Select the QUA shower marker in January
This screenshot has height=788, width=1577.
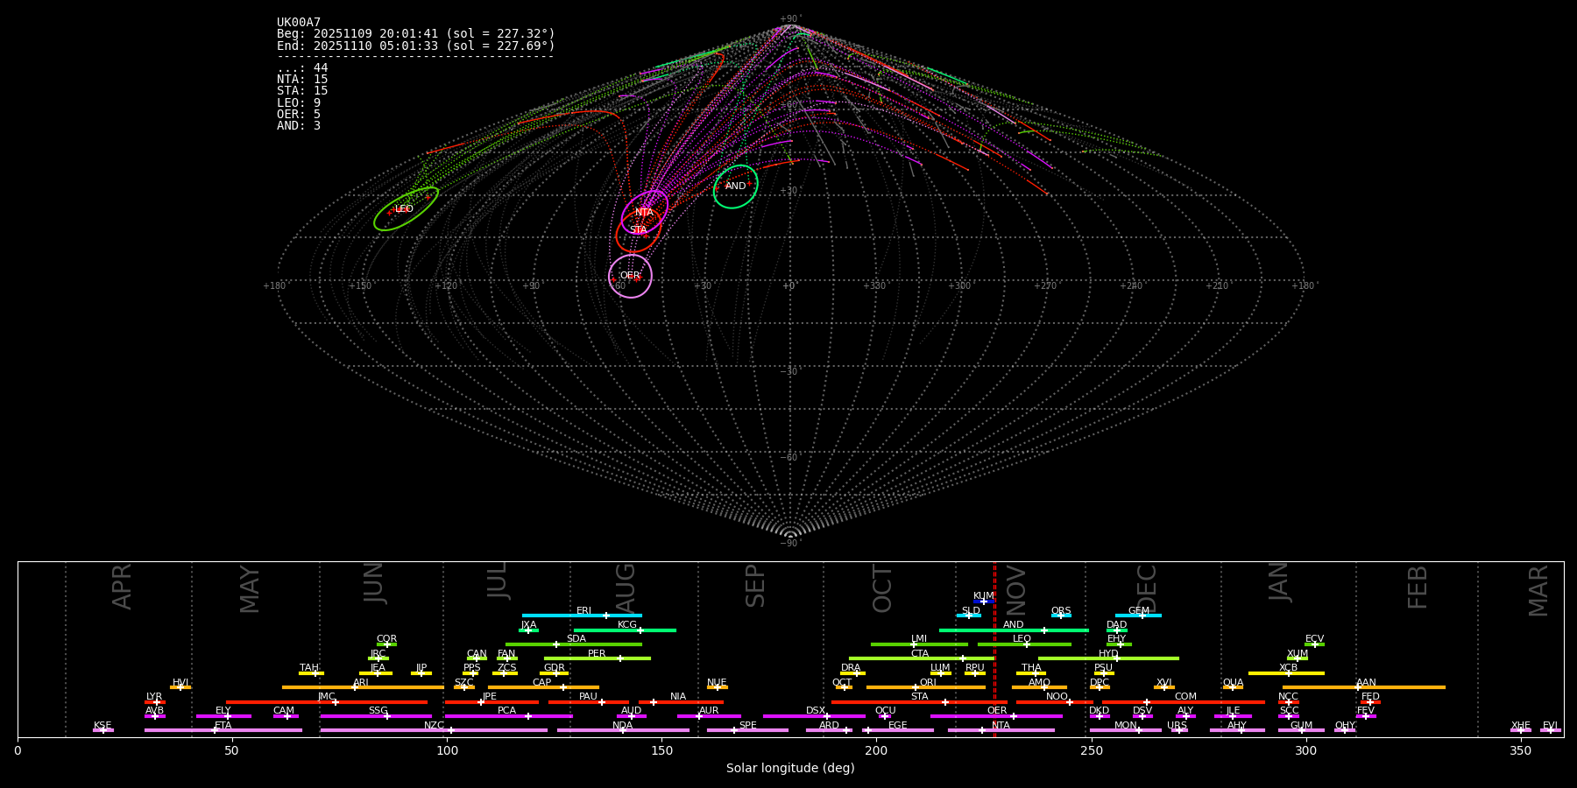coord(1233,687)
